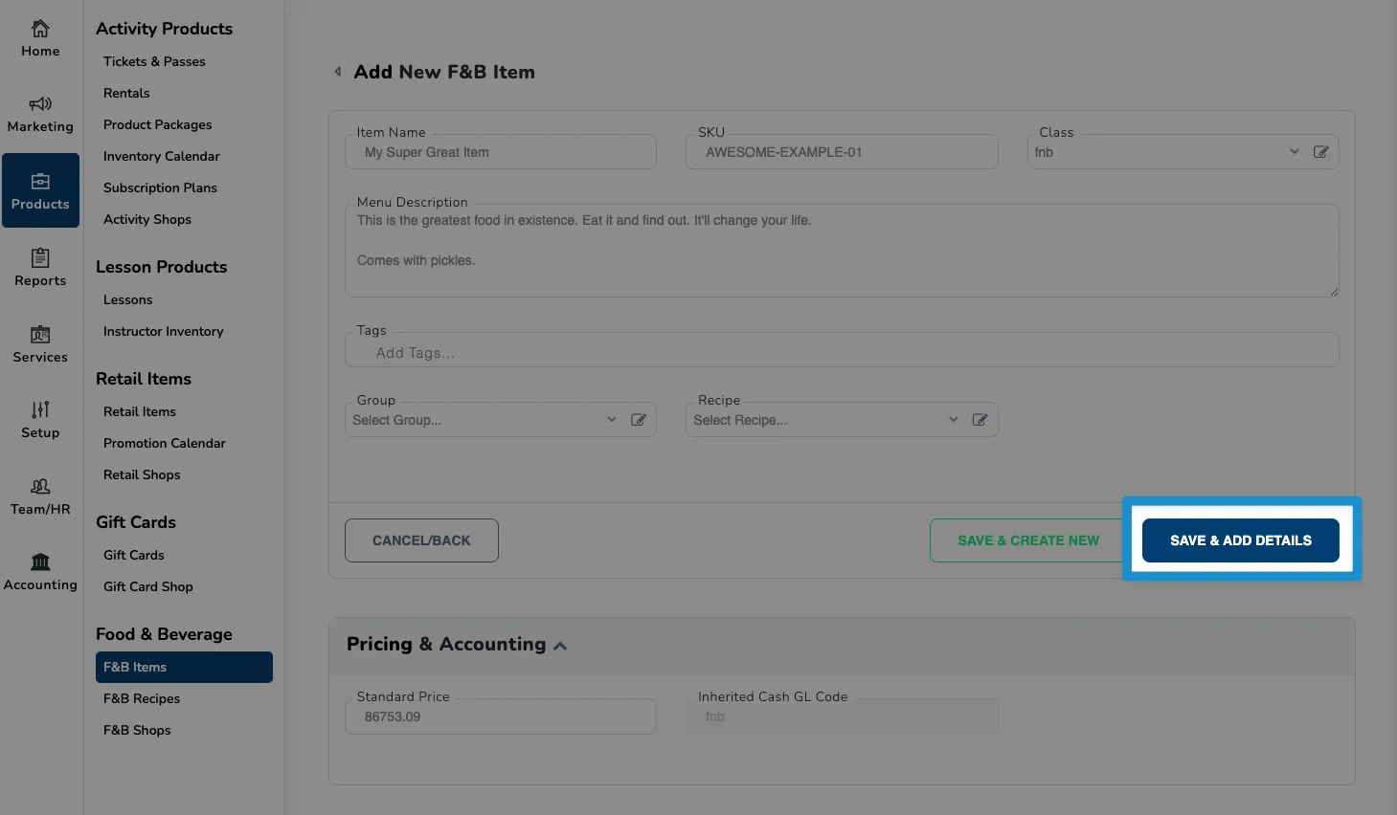
Task: Click SAVE & CREATE NEW
Action: (x=1028, y=540)
